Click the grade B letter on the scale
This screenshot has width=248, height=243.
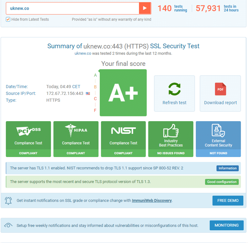[95, 87]
